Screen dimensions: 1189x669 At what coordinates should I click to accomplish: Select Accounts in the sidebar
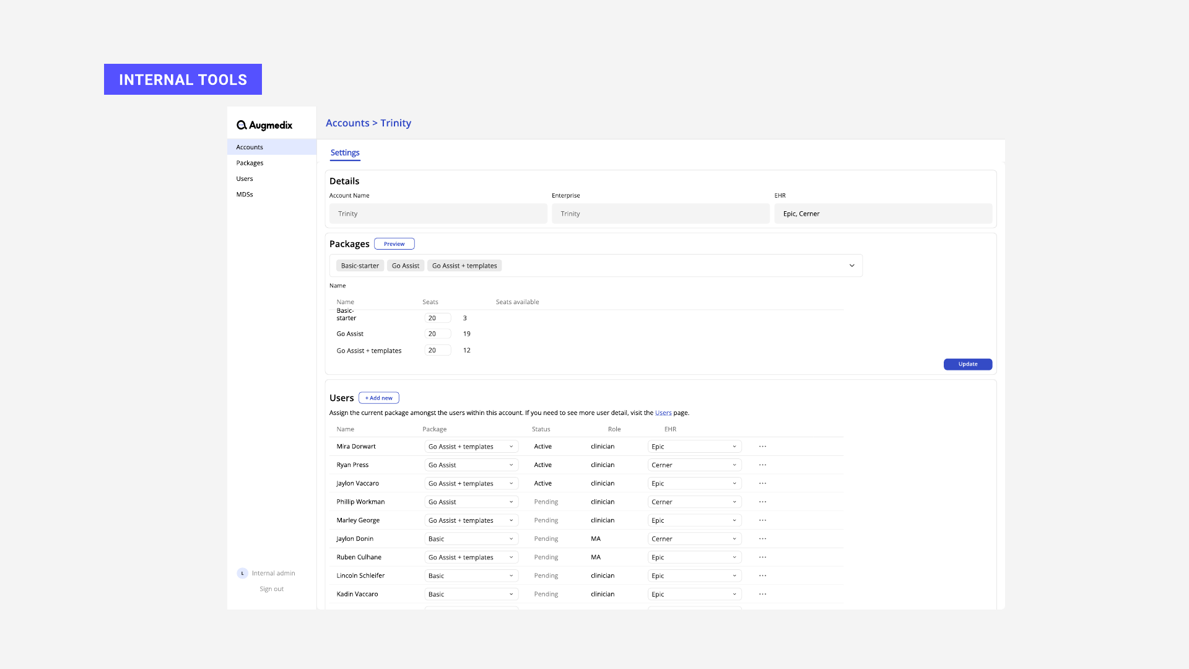pos(272,147)
